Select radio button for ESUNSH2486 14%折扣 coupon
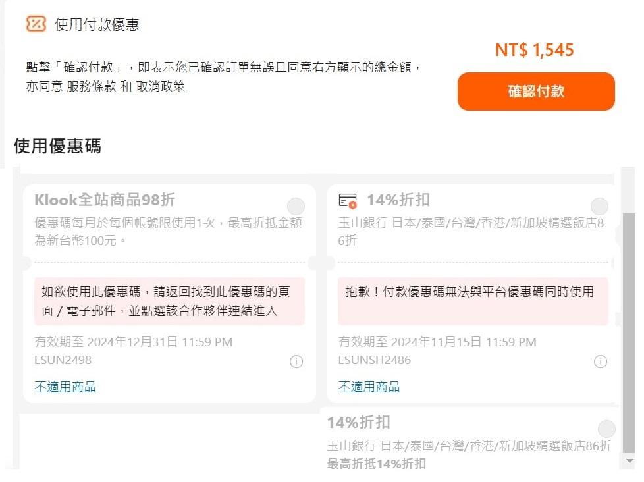The image size is (644, 482). click(x=599, y=206)
